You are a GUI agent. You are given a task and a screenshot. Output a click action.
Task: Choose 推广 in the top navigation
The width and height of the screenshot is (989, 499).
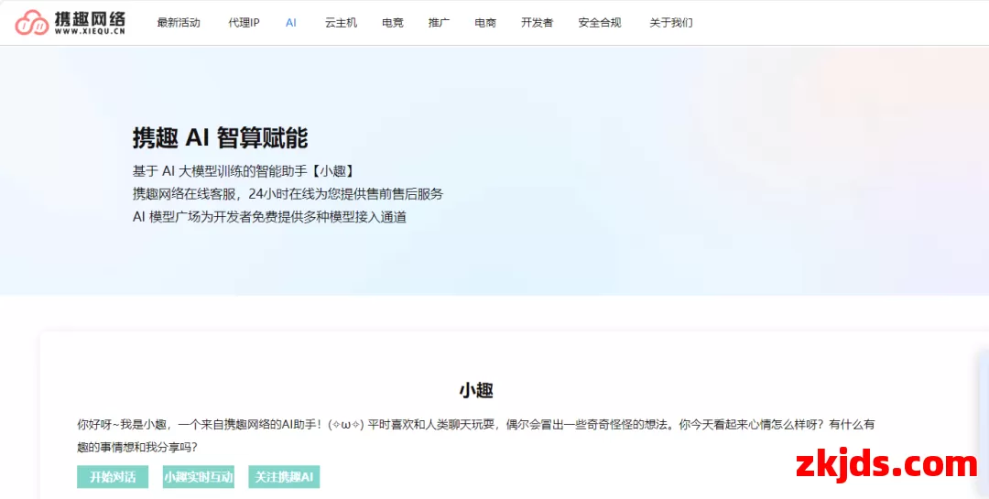click(439, 23)
